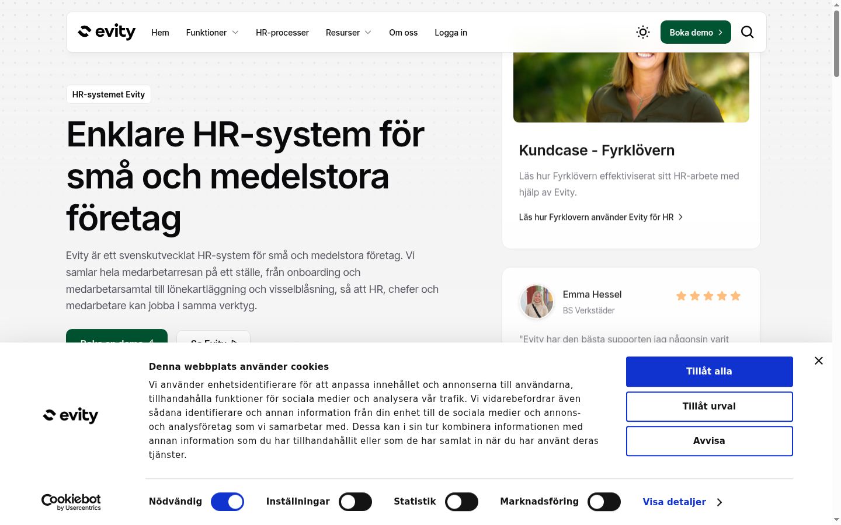841x525 pixels.
Task: Click the Kundcase - Fyrklövern heading
Action: click(597, 150)
